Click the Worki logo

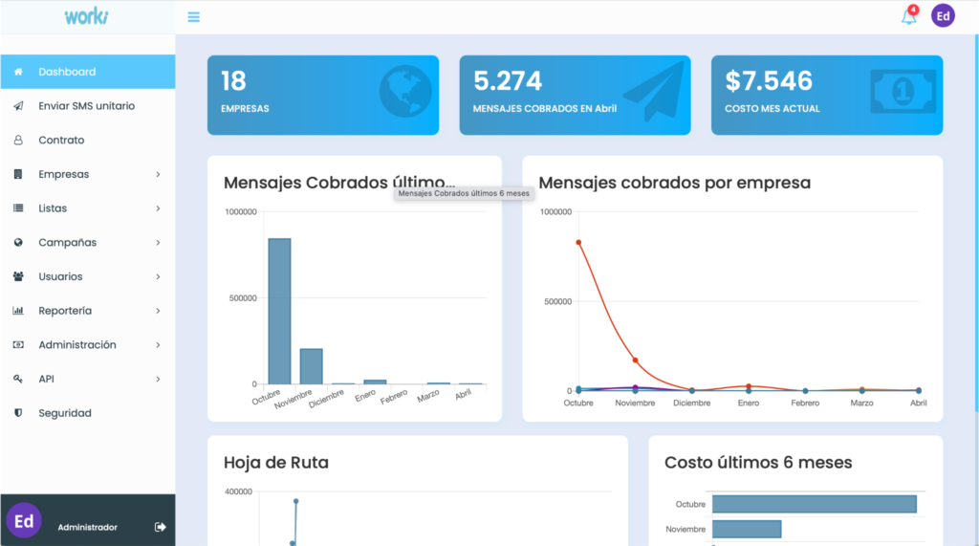coord(86,16)
